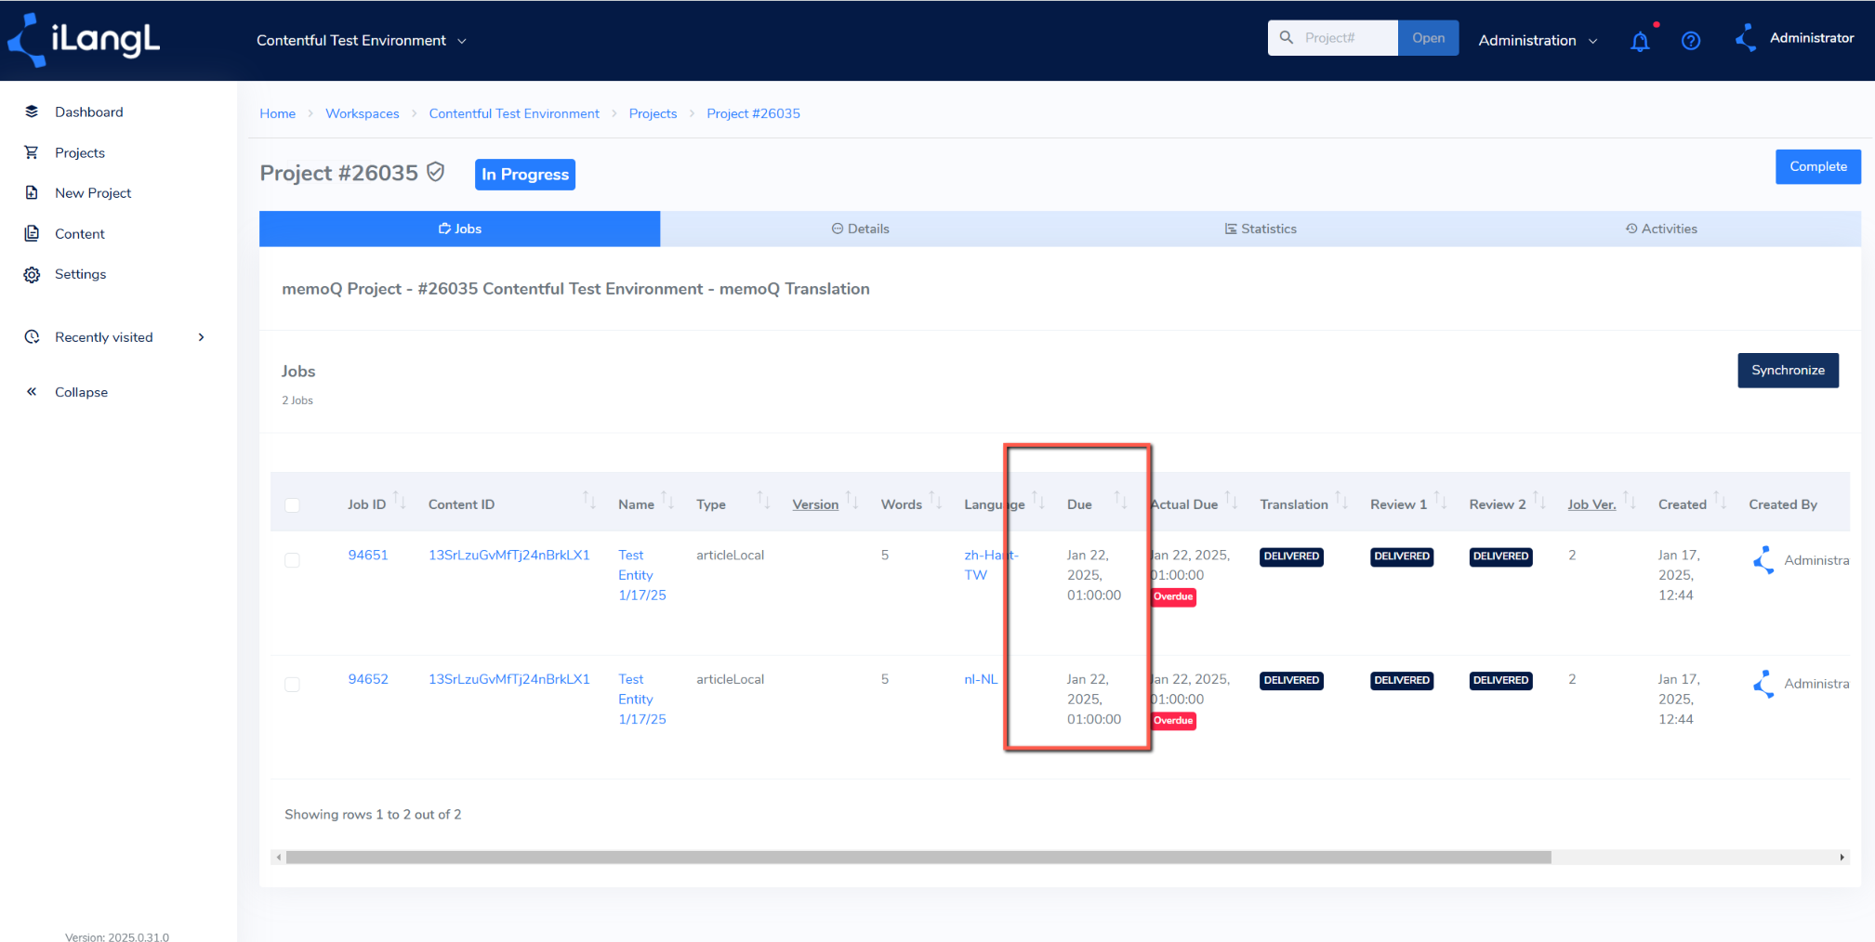The height and width of the screenshot is (942, 1875).
Task: Sort by Review 2 column arrows
Action: pyautogui.click(x=1539, y=500)
